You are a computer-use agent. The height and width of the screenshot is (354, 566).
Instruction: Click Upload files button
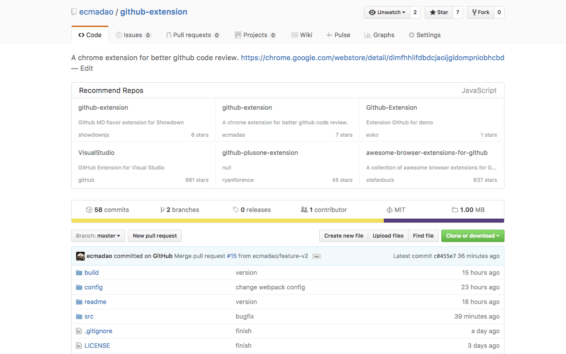(388, 236)
